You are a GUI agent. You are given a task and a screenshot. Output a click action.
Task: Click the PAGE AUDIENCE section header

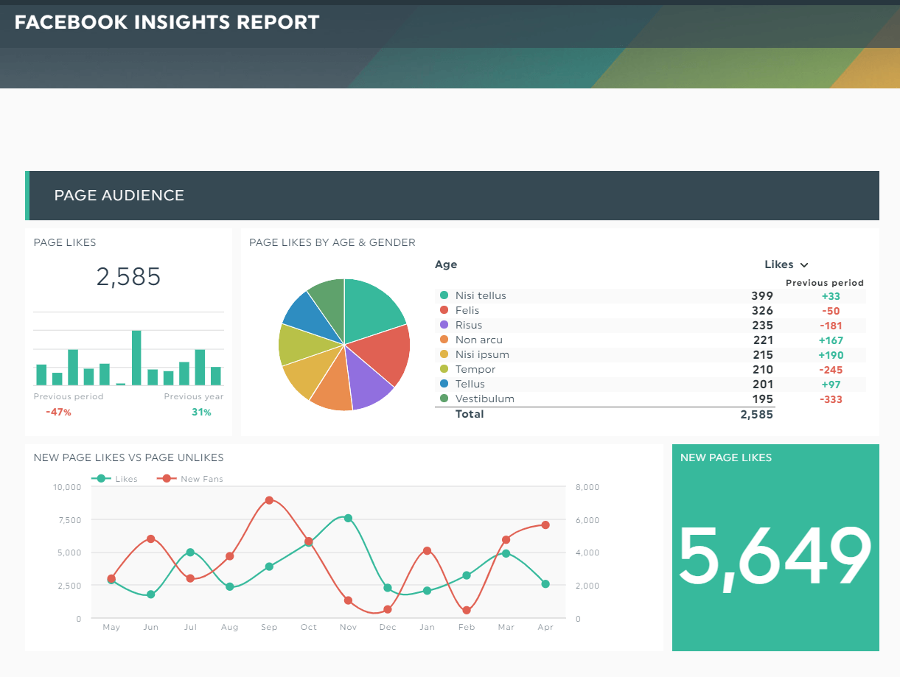[x=119, y=195]
